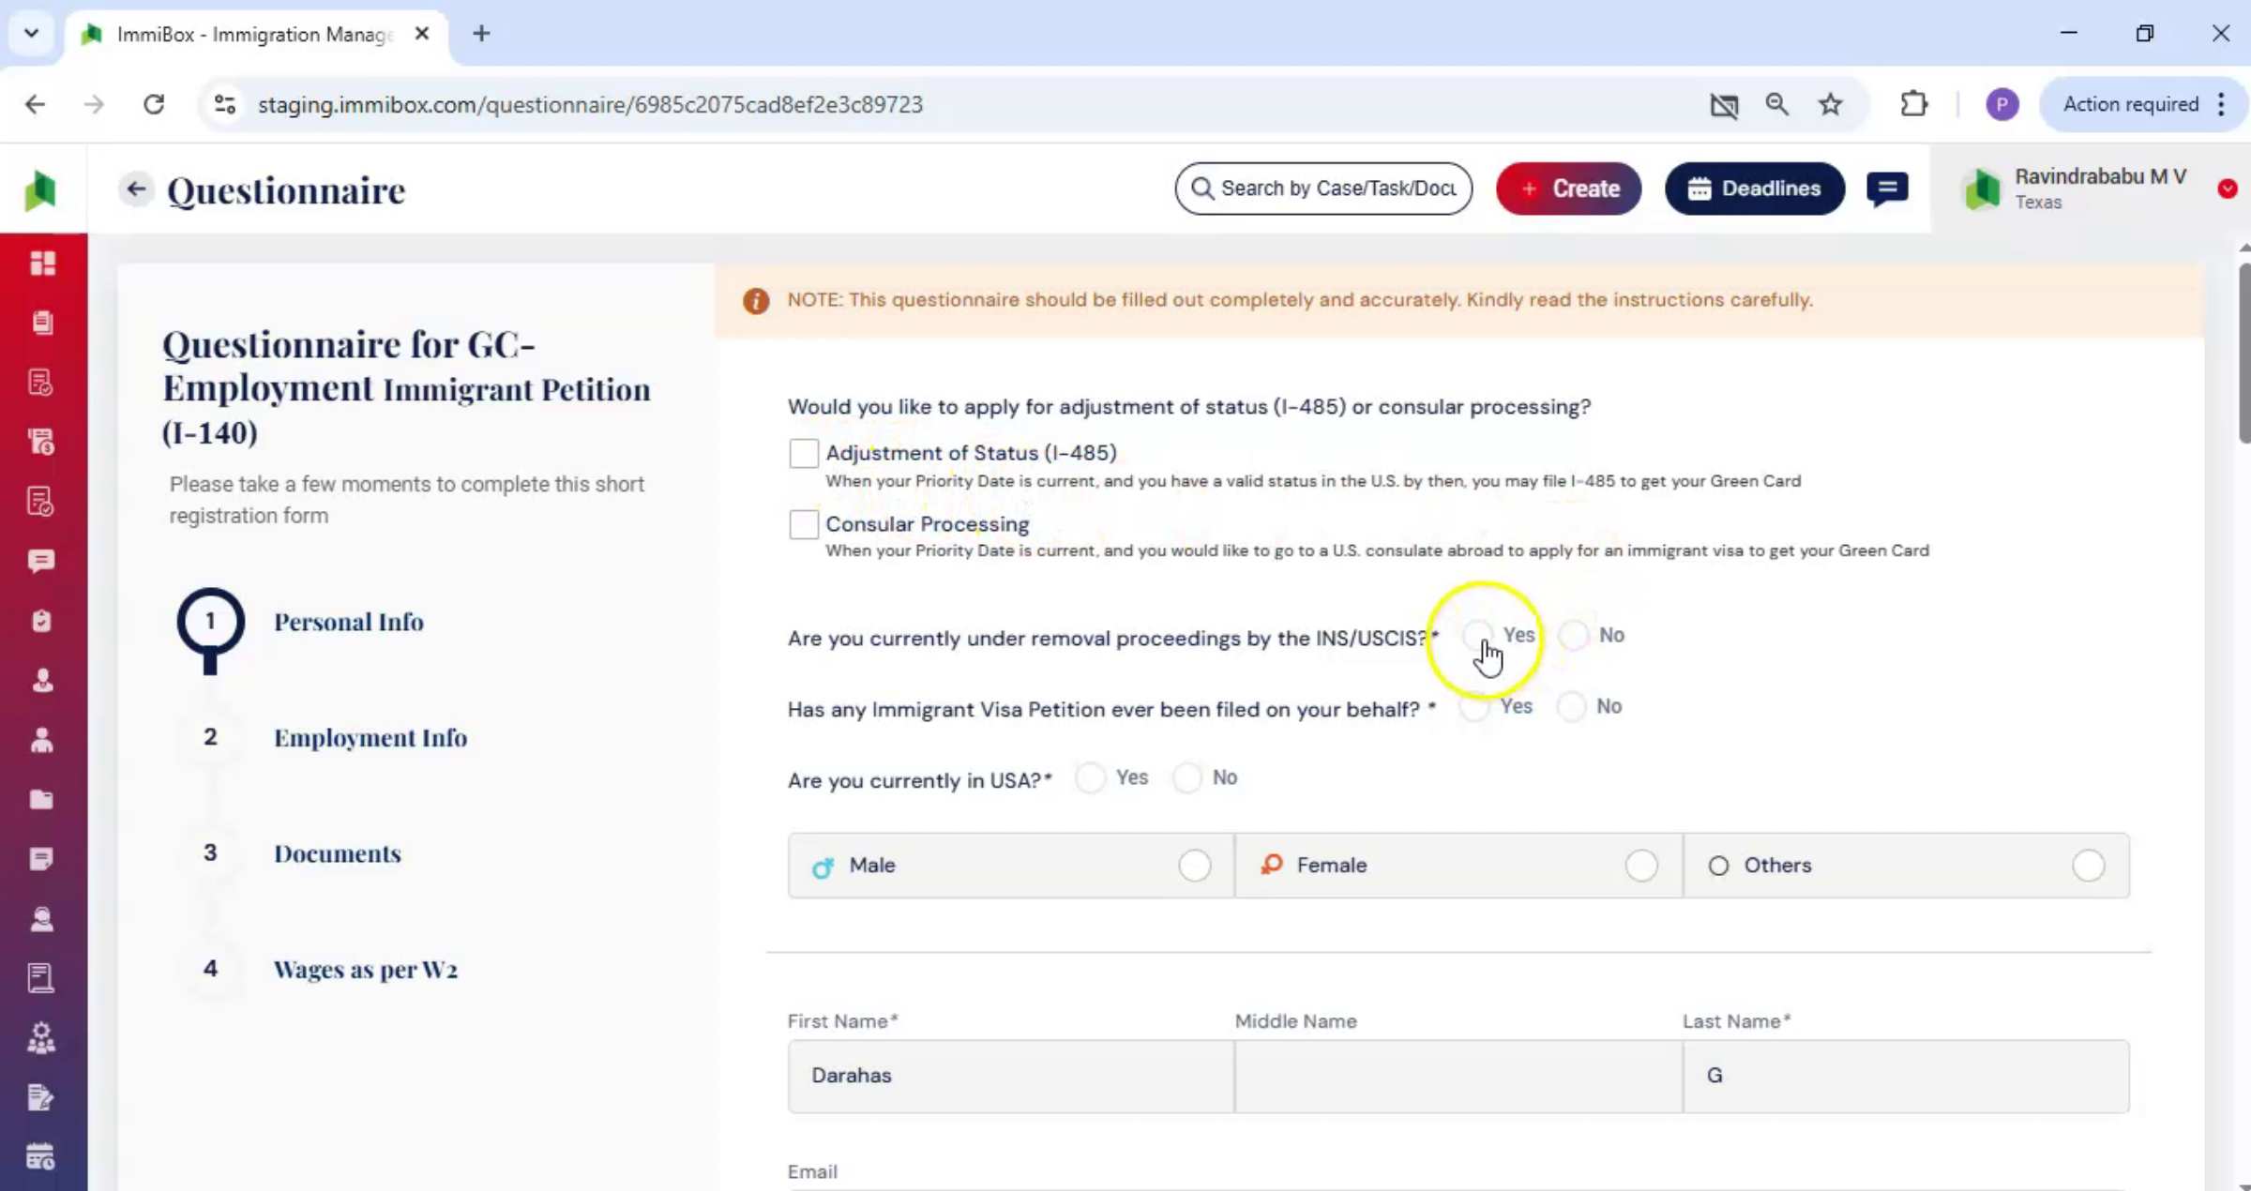Choose Female gender option
The width and height of the screenshot is (2251, 1191).
point(1458,866)
